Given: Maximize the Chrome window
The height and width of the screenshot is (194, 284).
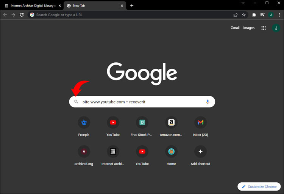Looking at the screenshot, I should [x=267, y=3].
